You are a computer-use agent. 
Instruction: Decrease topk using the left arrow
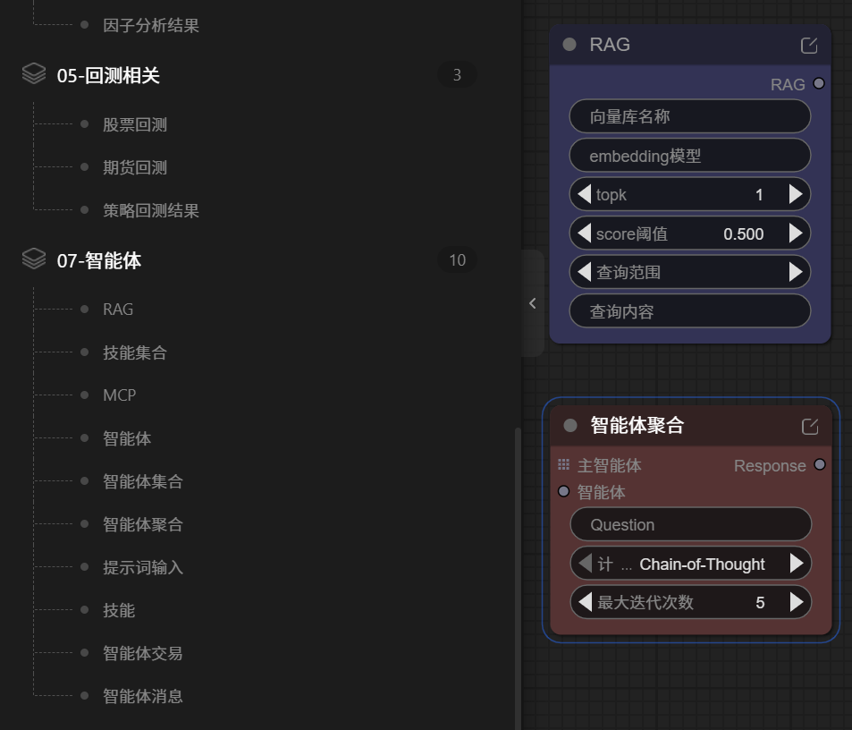tap(584, 194)
